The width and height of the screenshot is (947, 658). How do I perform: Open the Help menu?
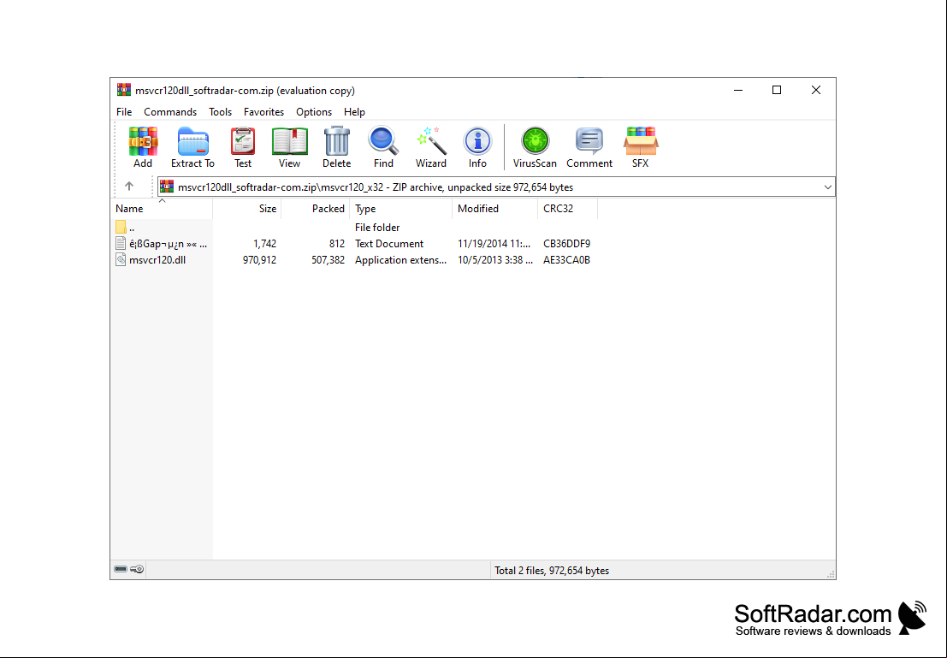click(354, 112)
